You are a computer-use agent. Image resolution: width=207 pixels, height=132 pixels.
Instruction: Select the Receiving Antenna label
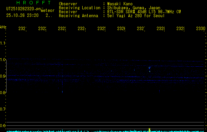78,16
